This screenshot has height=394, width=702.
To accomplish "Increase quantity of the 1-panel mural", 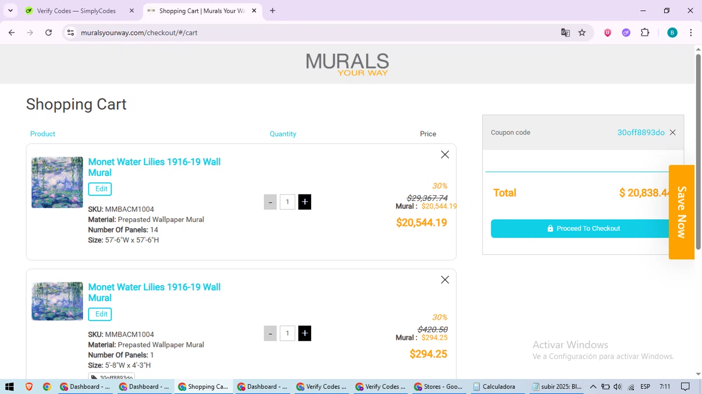I will click(305, 333).
